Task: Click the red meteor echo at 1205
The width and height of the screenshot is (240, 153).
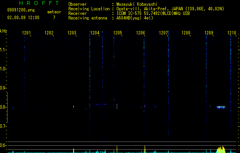Action: pos(117,106)
